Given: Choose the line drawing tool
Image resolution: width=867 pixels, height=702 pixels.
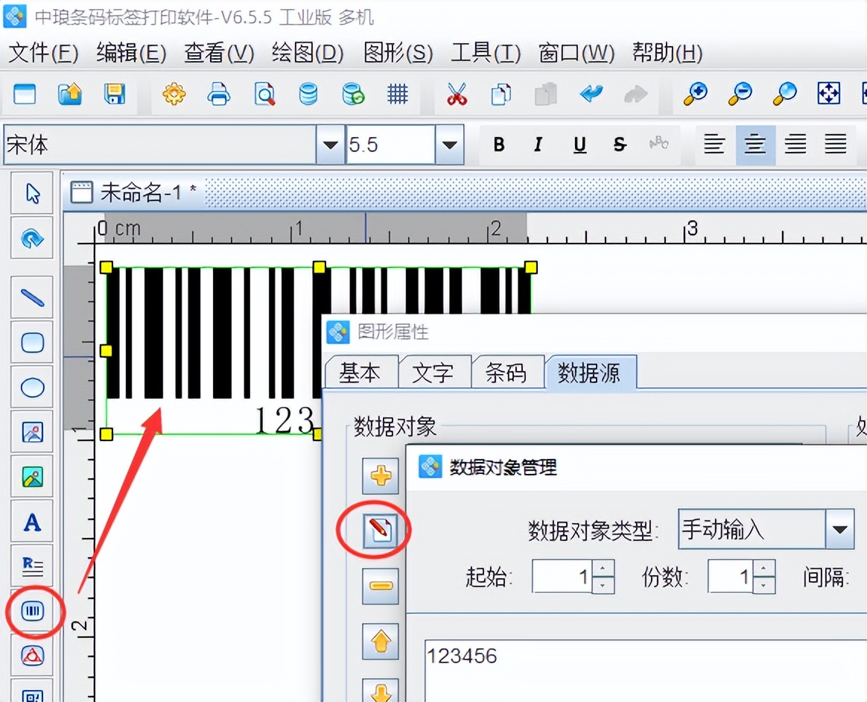Looking at the screenshot, I should 31,297.
